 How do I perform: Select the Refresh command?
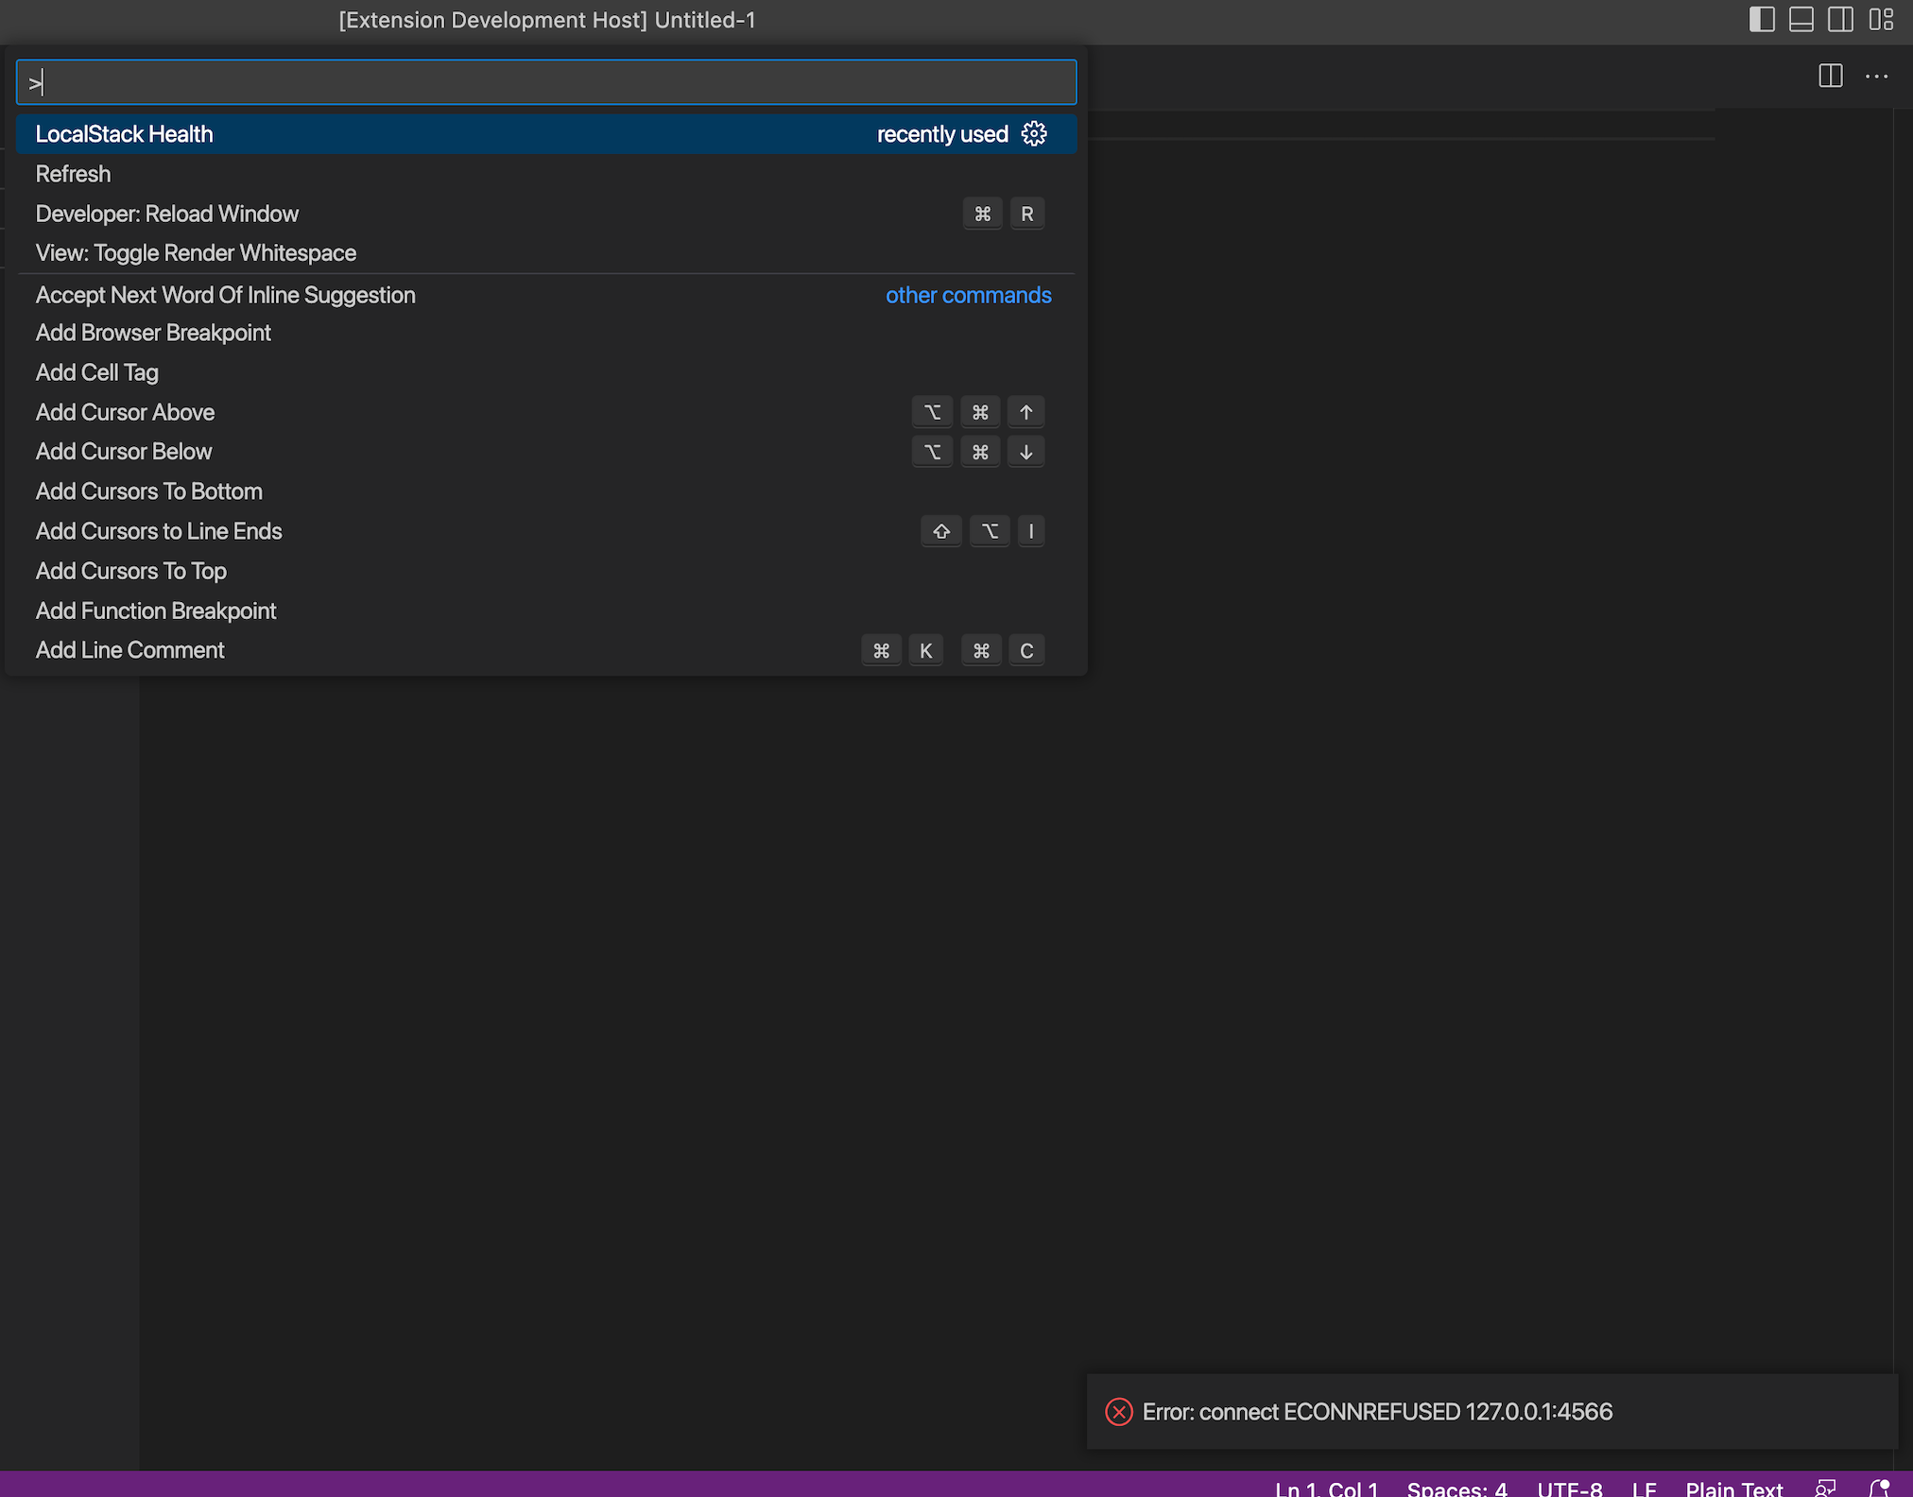point(73,172)
